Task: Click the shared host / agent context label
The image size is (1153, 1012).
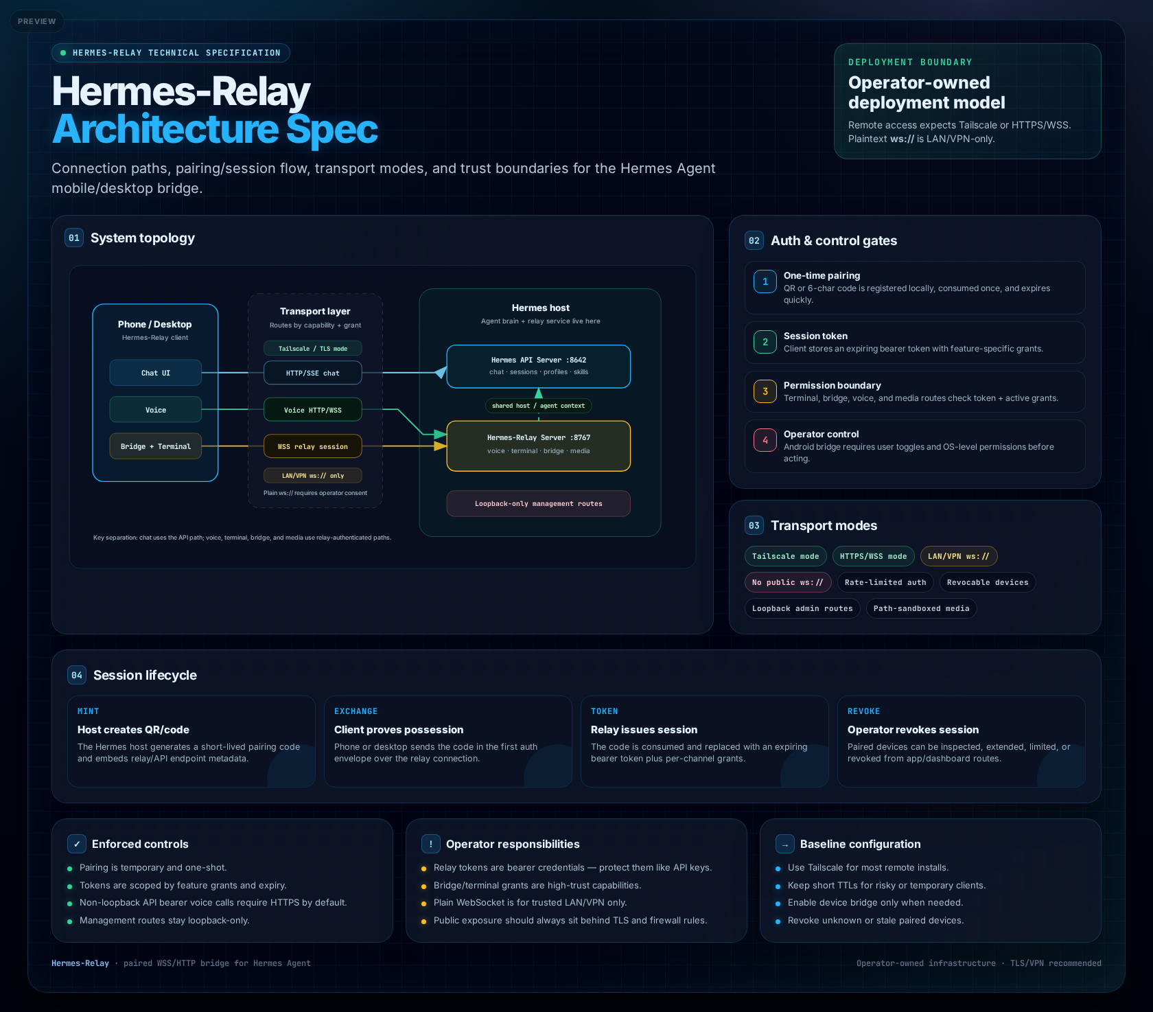Action: tap(539, 406)
